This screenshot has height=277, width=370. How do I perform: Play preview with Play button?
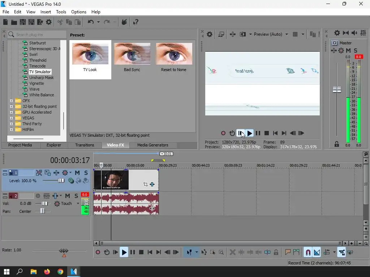point(249,133)
